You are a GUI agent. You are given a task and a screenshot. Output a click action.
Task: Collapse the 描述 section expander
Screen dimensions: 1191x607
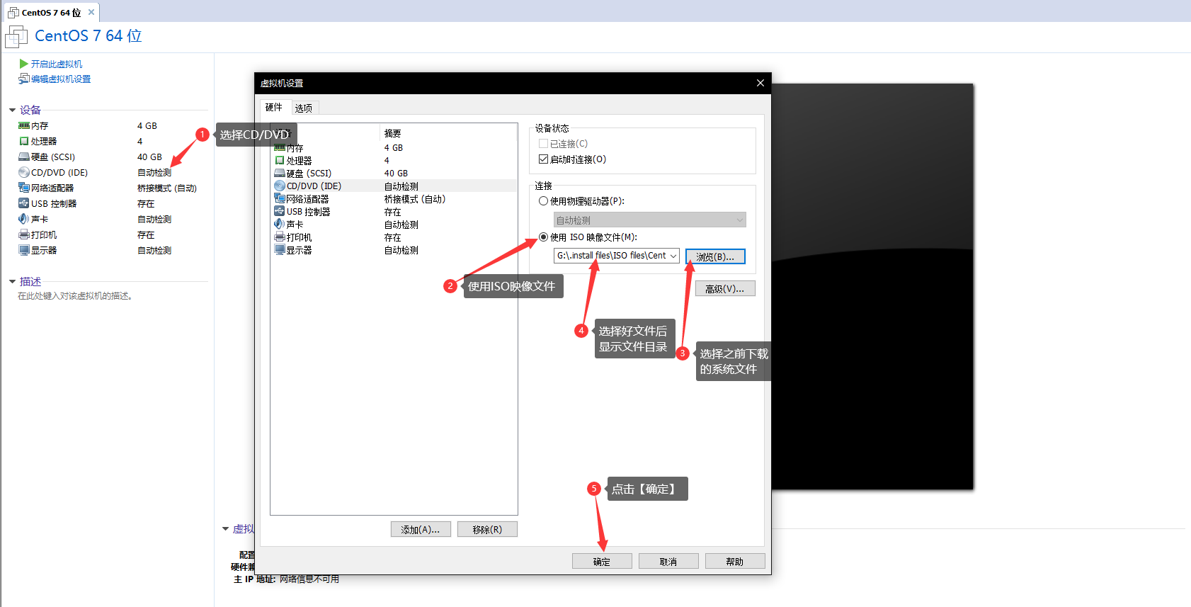[x=13, y=282]
